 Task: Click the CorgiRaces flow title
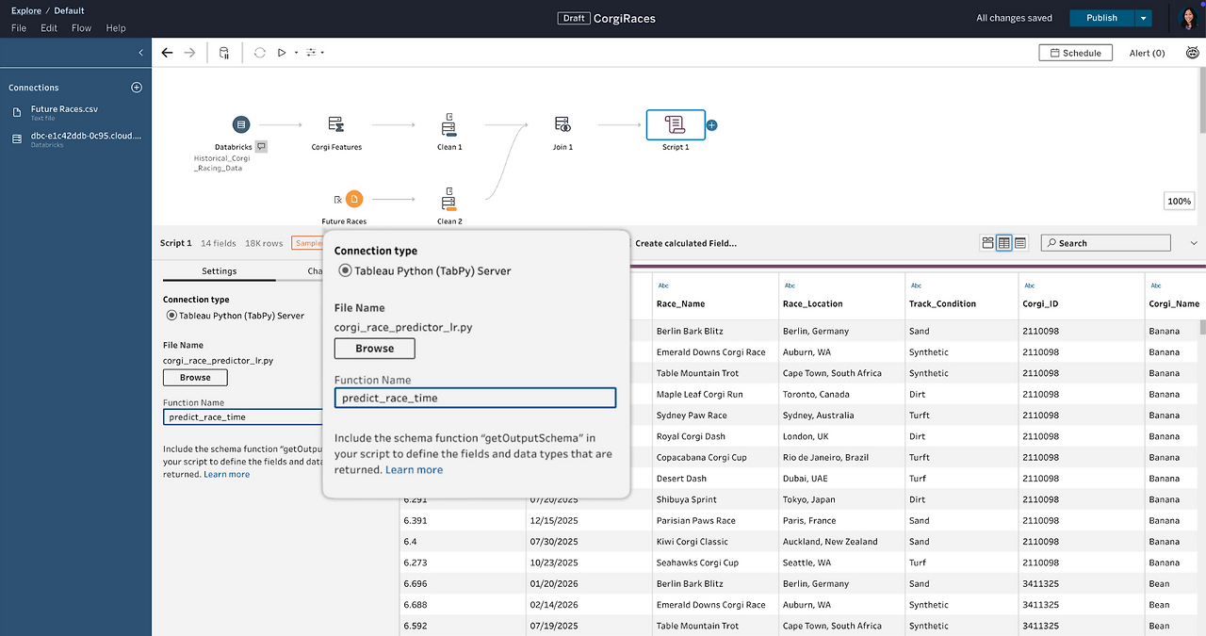click(x=624, y=18)
